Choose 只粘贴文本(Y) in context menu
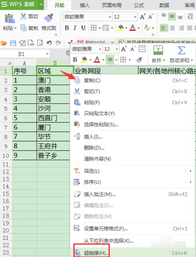196x257 pixels. [132, 113]
